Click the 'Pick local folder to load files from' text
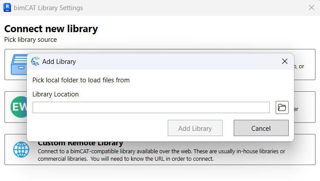 click(81, 80)
